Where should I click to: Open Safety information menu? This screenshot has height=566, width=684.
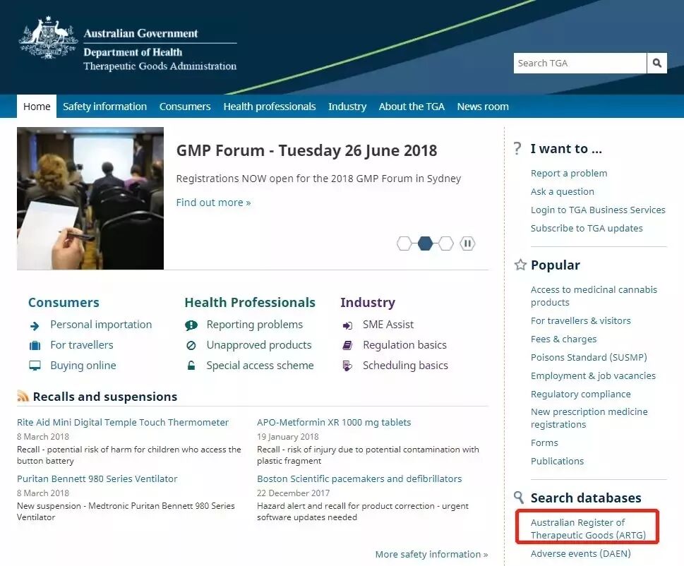[x=104, y=107]
